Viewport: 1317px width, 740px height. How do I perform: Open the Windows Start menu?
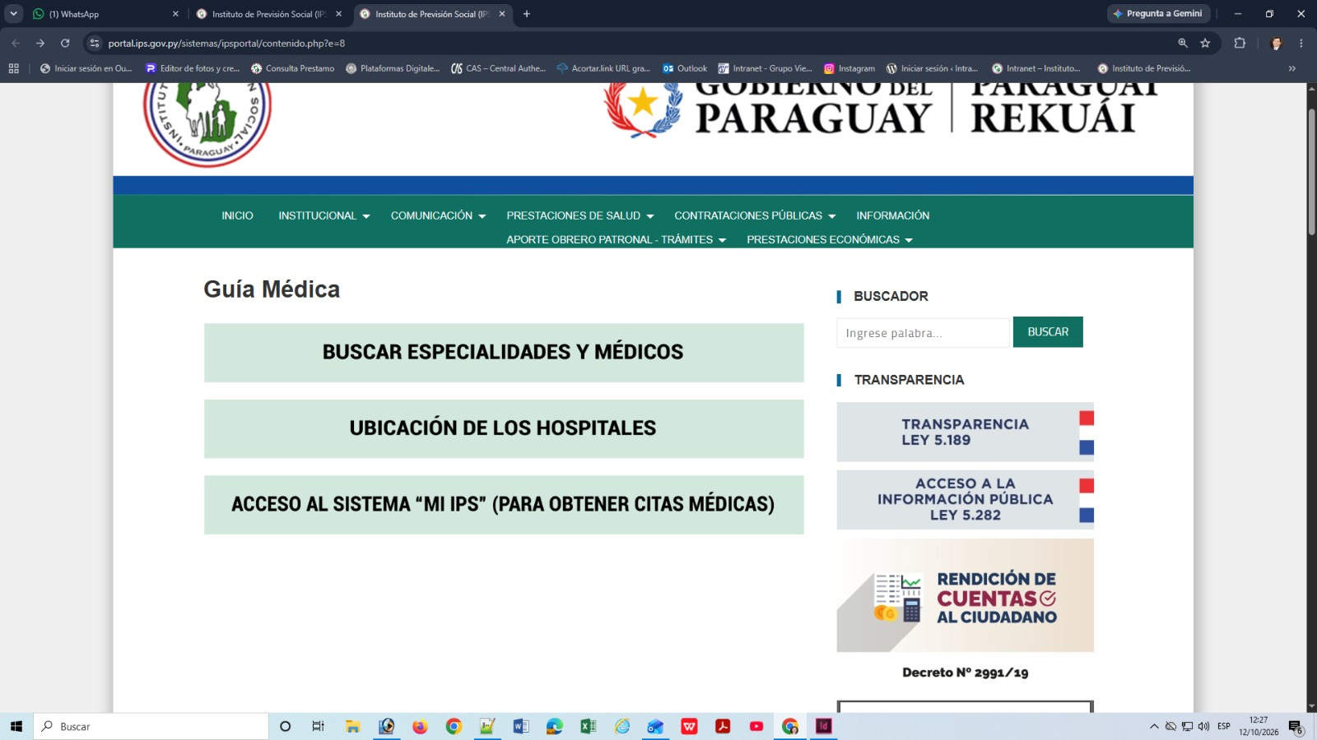pyautogui.click(x=16, y=726)
